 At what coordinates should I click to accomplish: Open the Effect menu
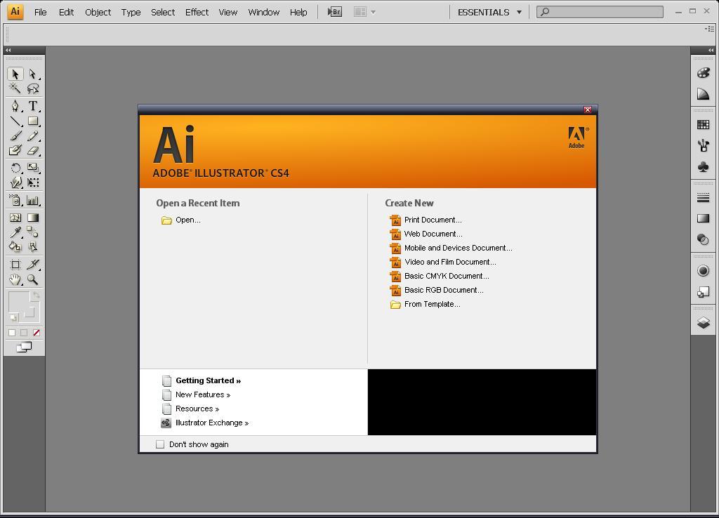coord(197,13)
